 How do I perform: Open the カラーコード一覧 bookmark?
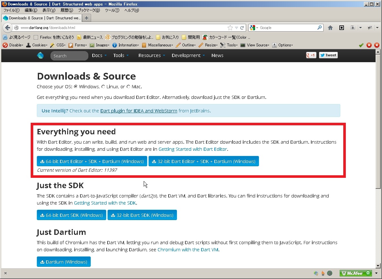click(227, 37)
